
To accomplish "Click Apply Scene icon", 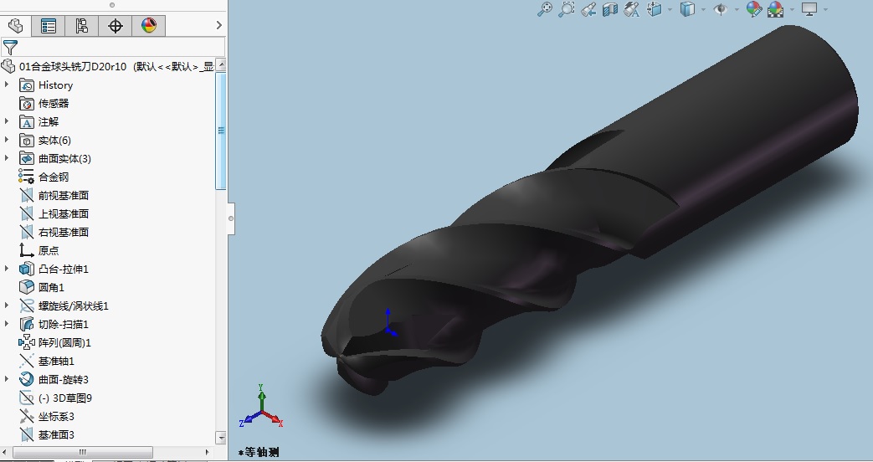I will (x=776, y=9).
